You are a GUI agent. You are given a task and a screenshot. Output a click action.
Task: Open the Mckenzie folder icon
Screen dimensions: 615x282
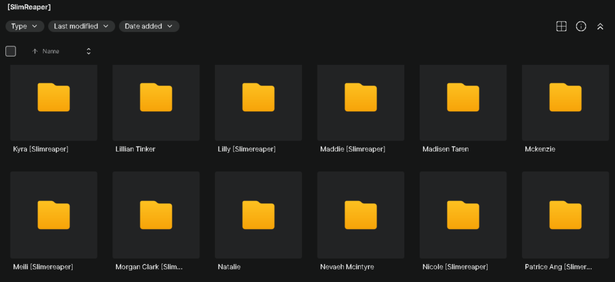click(x=565, y=97)
